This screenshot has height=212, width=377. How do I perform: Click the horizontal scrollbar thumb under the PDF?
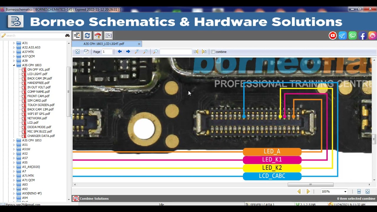coord(310,185)
